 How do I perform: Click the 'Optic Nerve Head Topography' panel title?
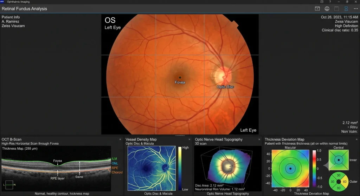[x=219, y=139]
